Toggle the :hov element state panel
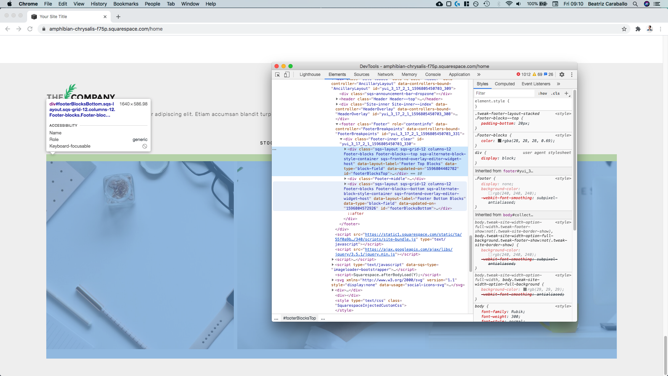 (x=542, y=93)
